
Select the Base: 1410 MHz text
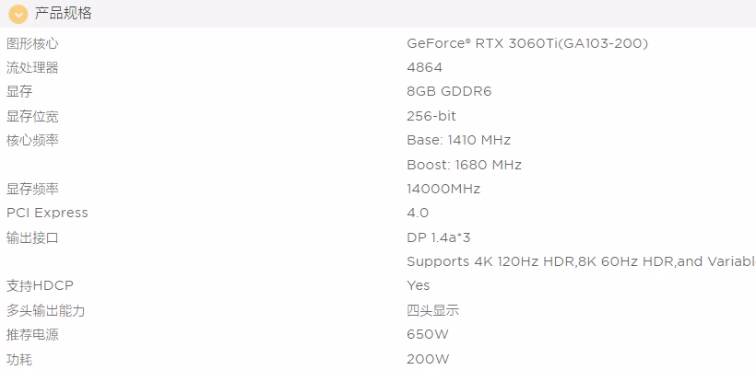click(458, 140)
